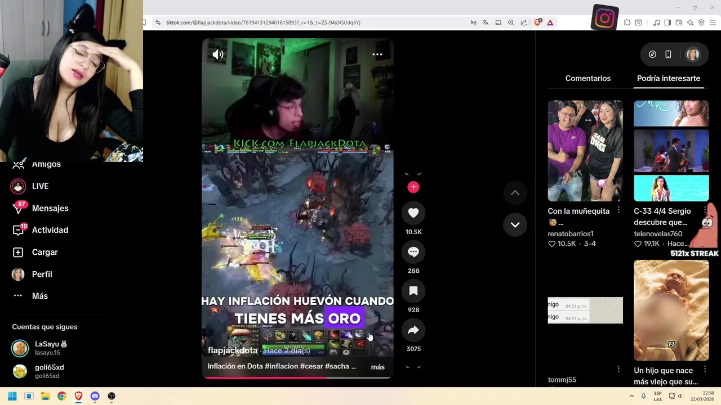
Task: Toggle the browser sidebar panel icon
Action: [x=667, y=22]
